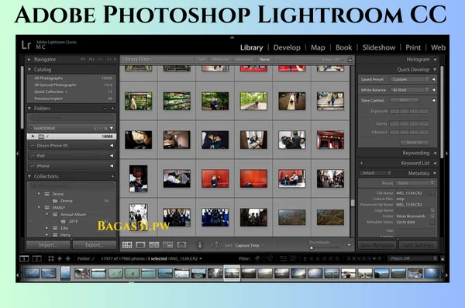
Task: Open the Print module
Action: pos(413,47)
